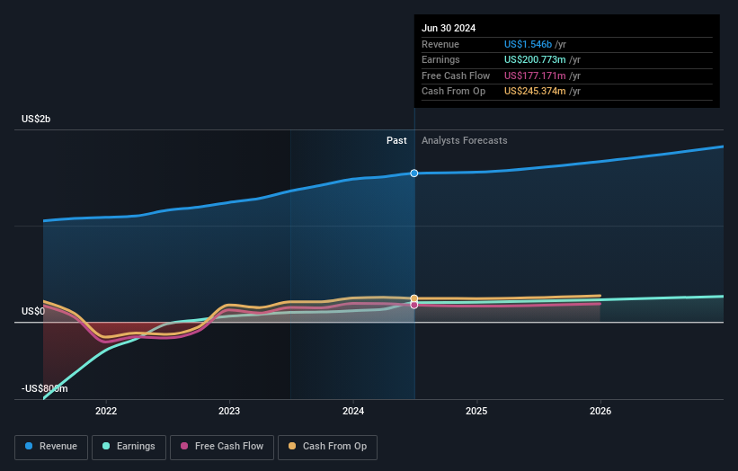Click the Jun 30 2024 tooltip date

[x=448, y=28]
